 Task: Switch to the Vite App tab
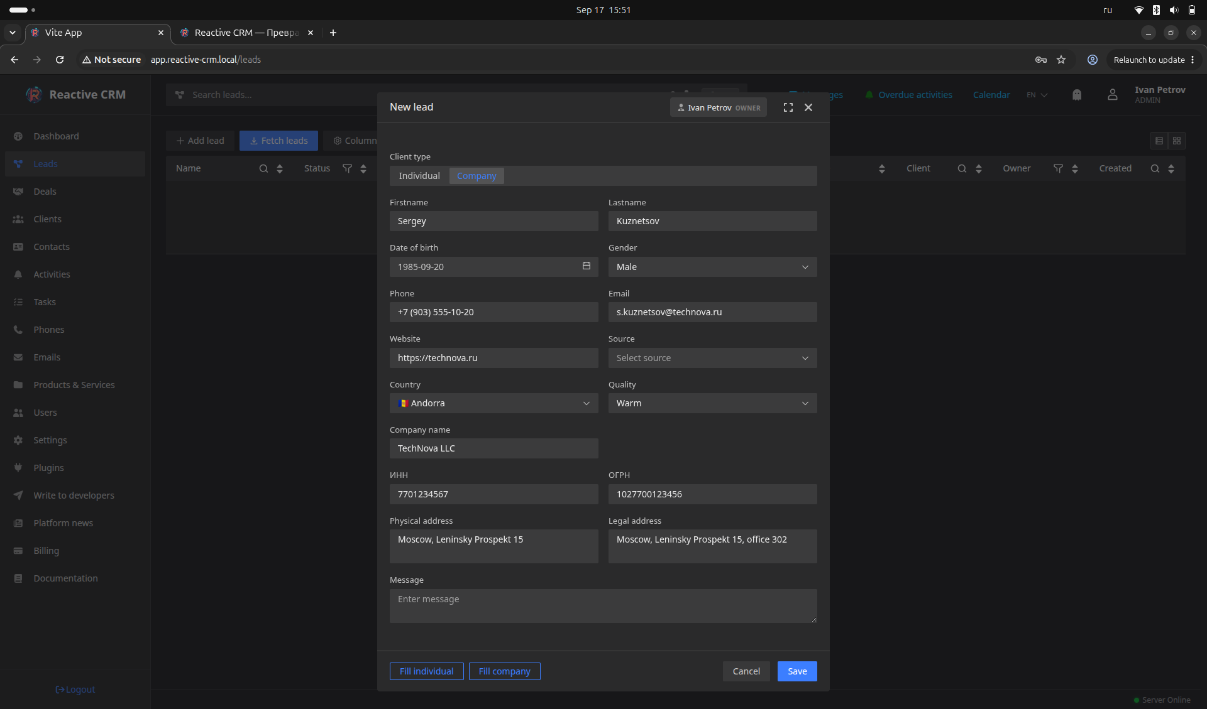[x=97, y=33]
